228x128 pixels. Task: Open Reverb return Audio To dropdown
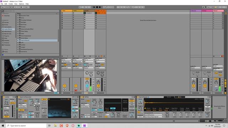196,68
